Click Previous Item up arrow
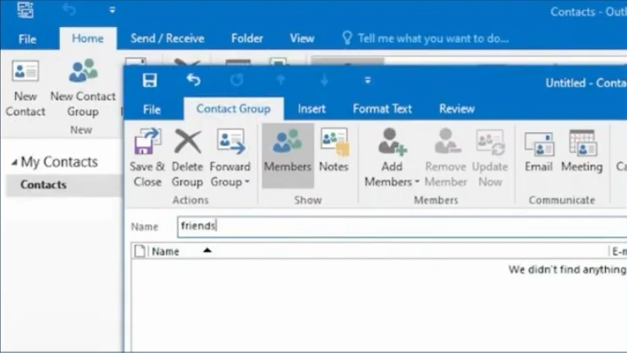Image resolution: width=627 pixels, height=353 pixels. 281,80
